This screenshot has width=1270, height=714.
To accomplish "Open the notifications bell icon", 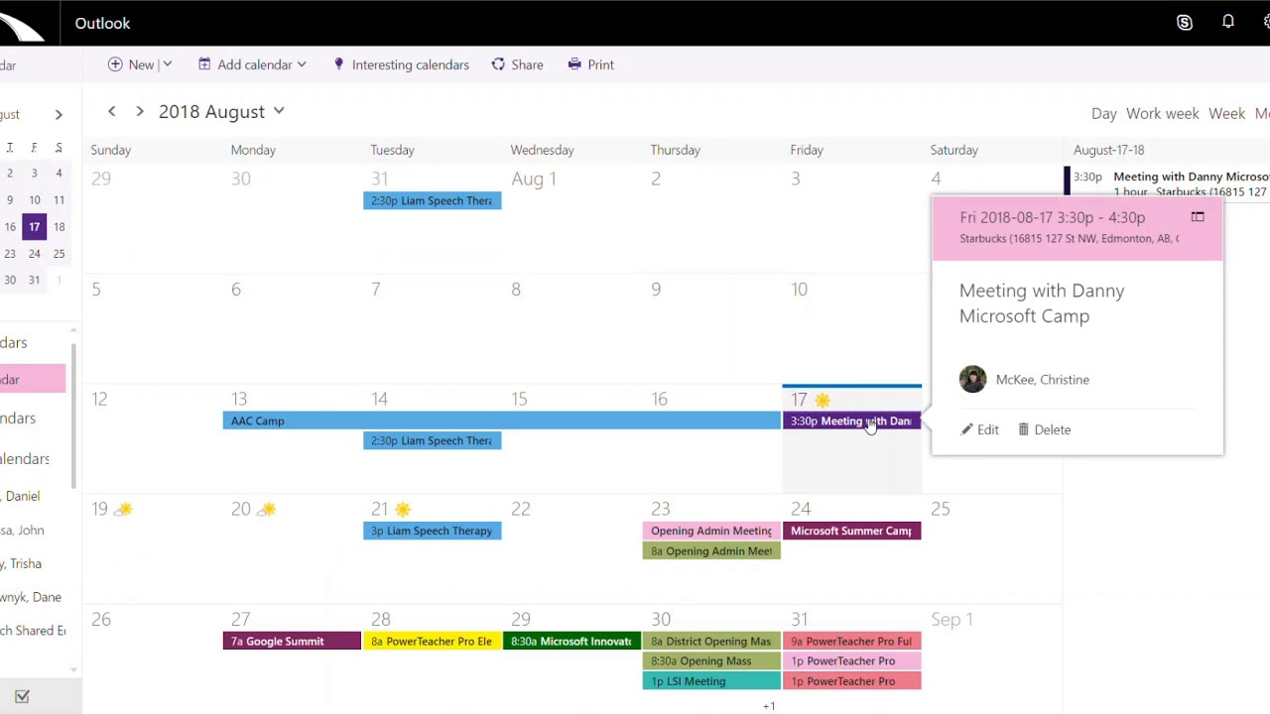I will (x=1228, y=23).
